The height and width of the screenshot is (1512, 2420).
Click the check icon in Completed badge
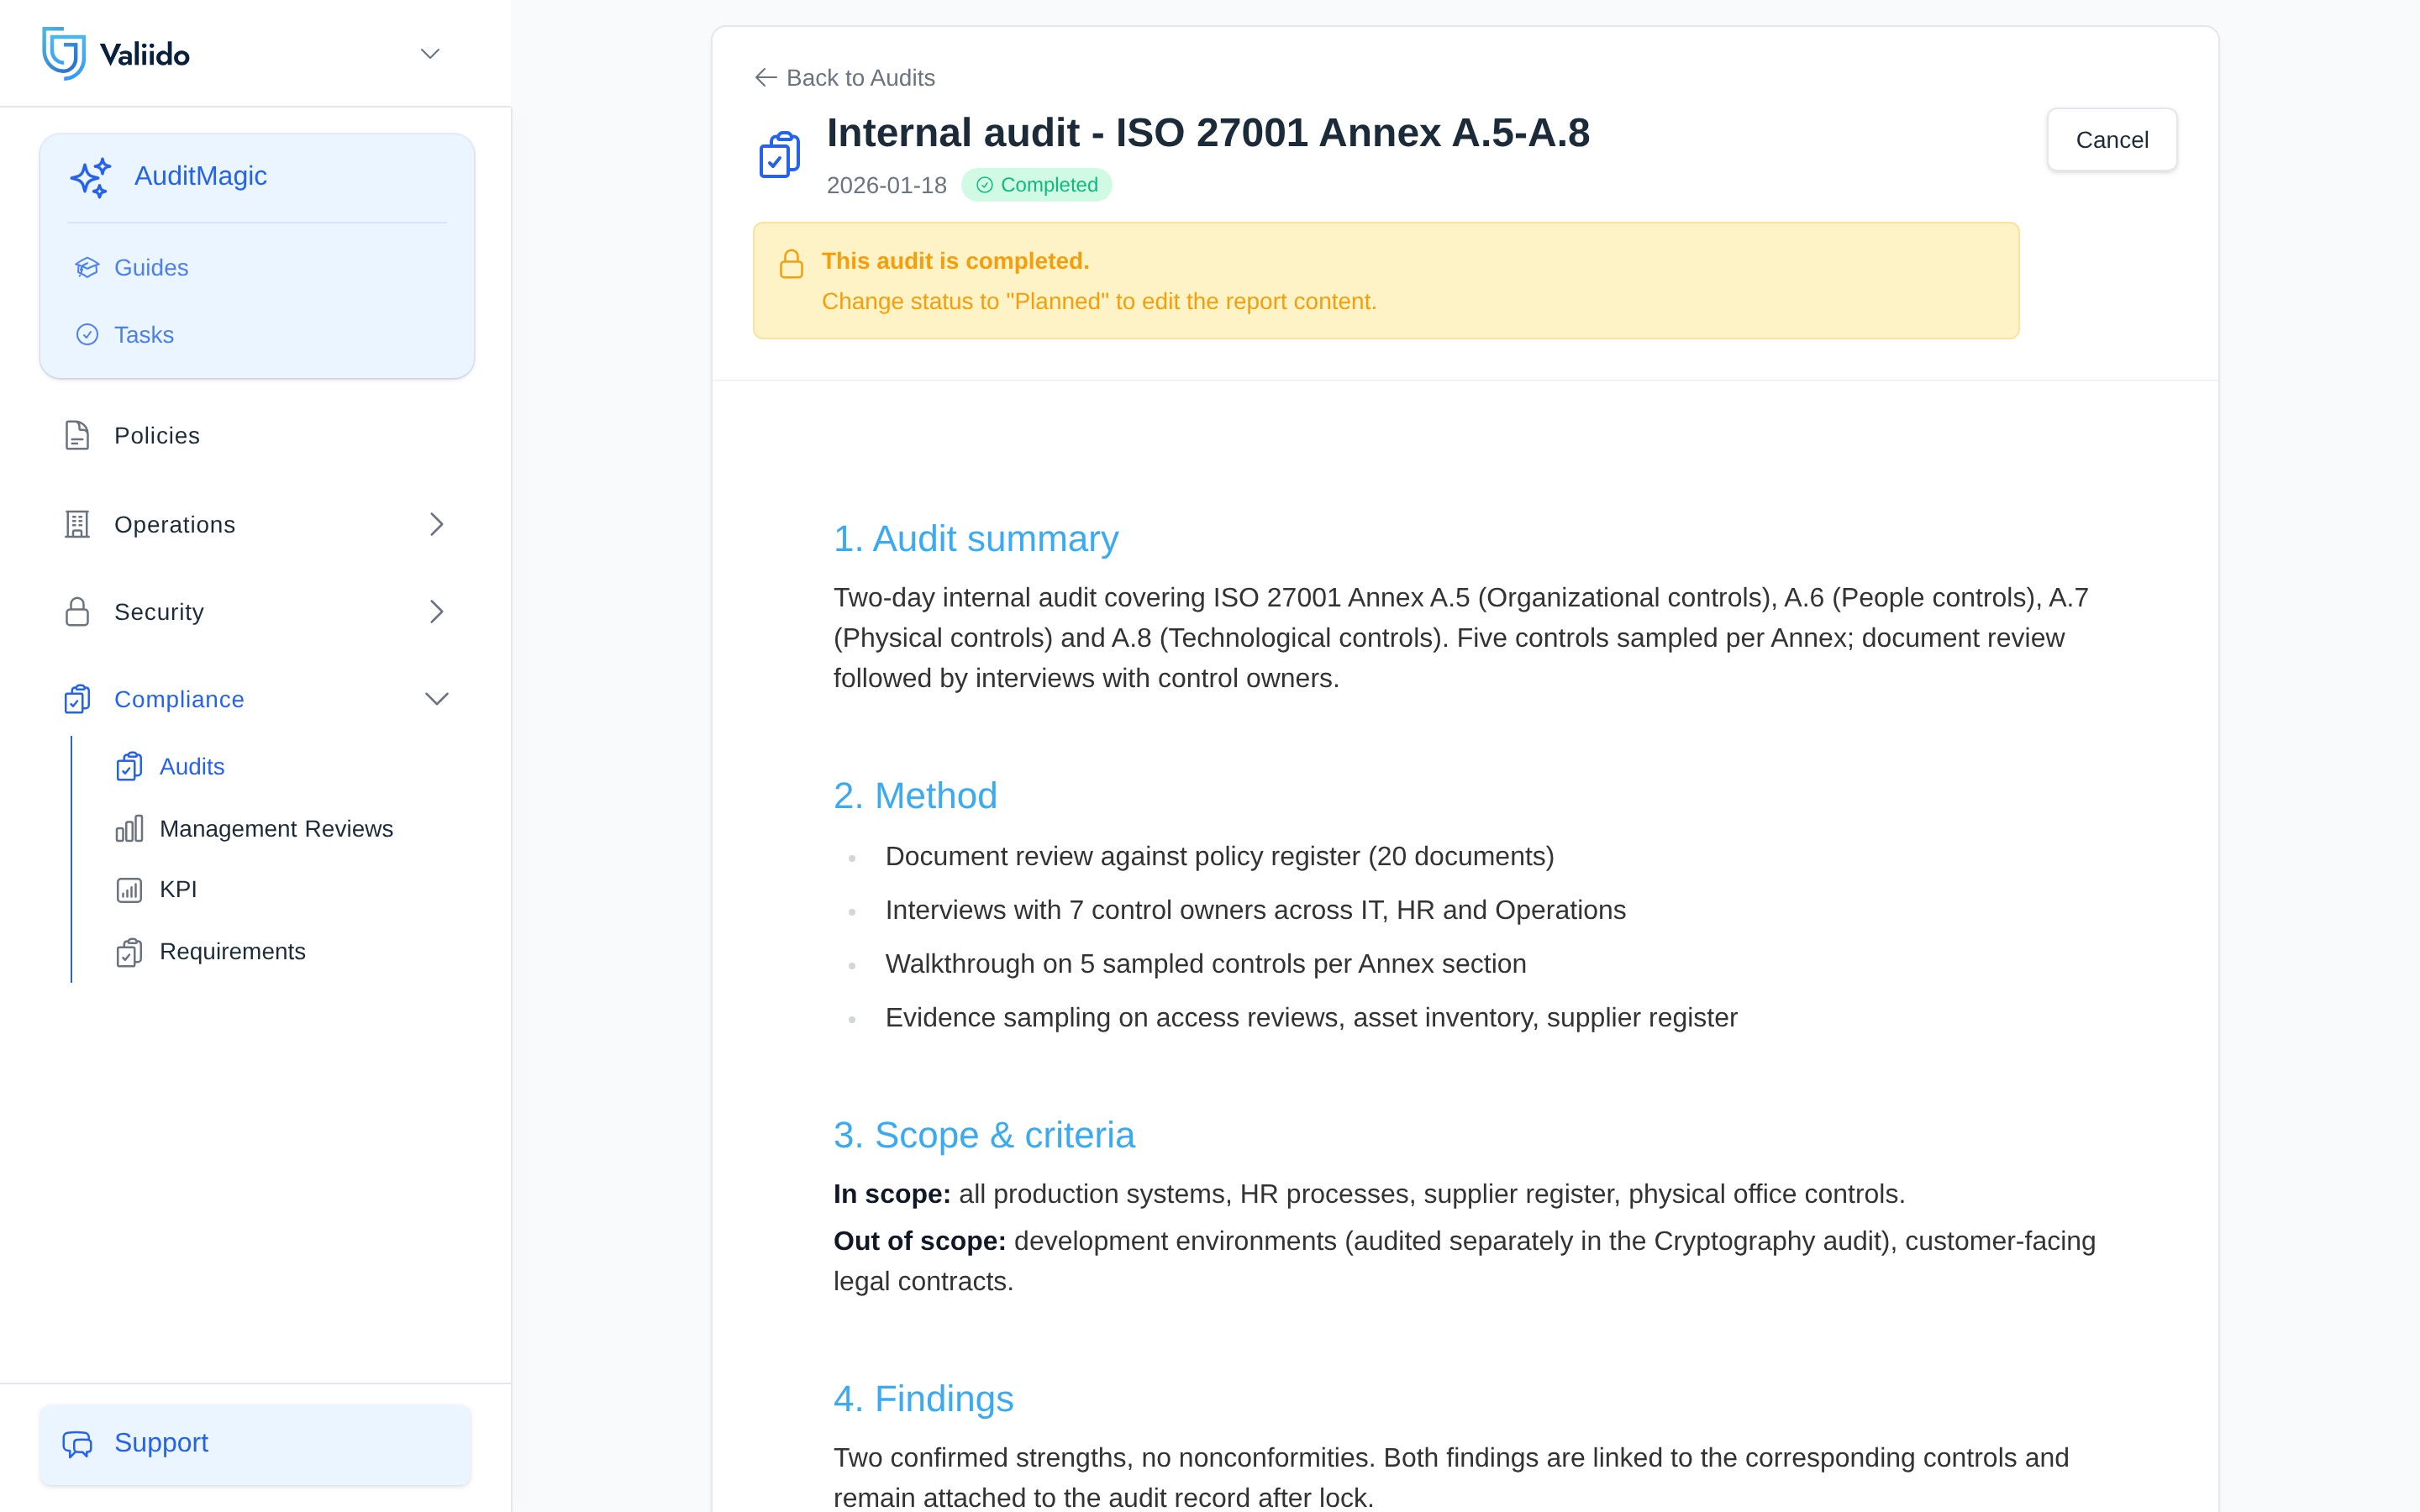(x=985, y=185)
